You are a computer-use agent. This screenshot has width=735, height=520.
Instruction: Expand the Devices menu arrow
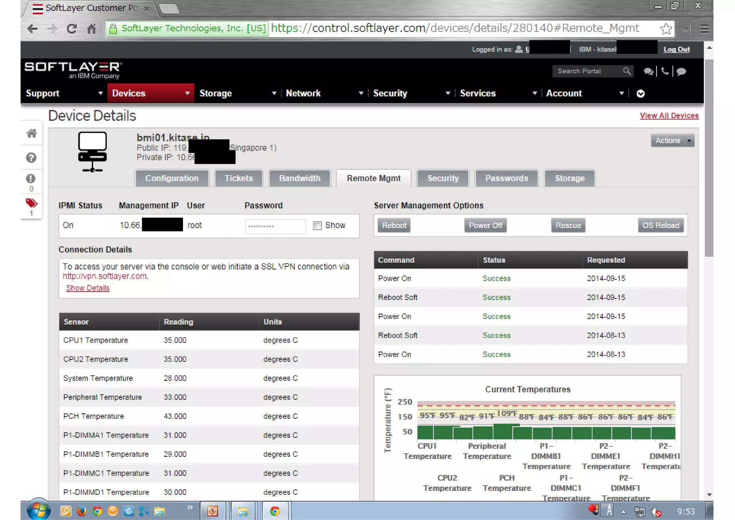pyautogui.click(x=187, y=93)
